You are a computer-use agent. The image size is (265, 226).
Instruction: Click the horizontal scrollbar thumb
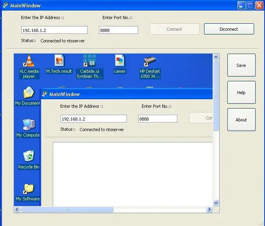[x=67, y=210]
